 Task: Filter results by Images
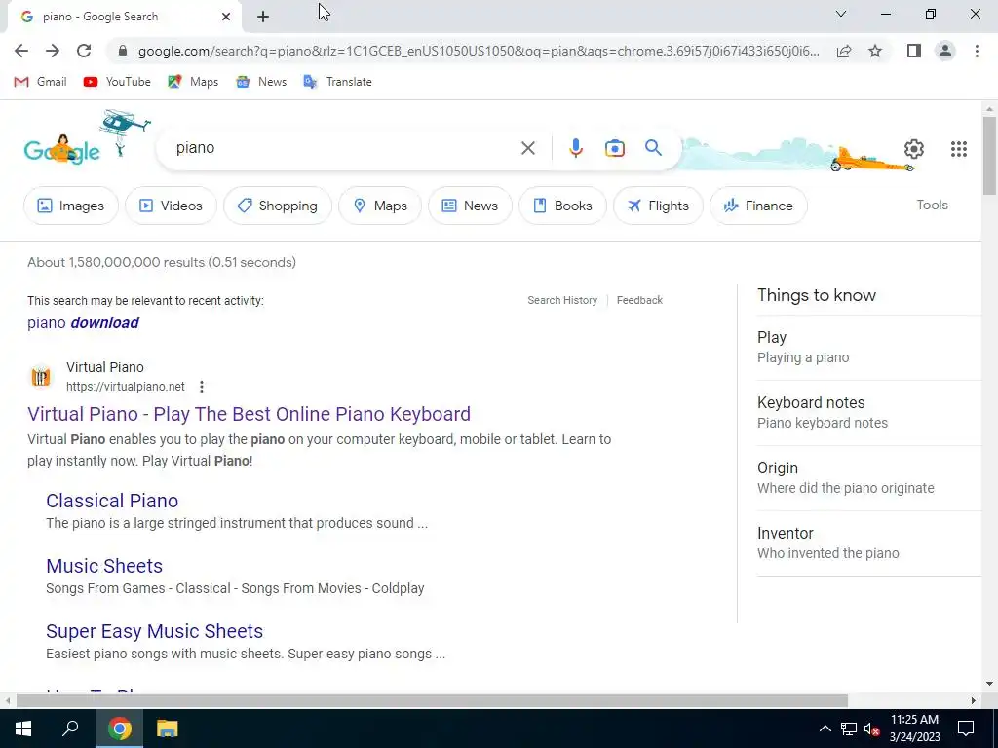coord(70,206)
